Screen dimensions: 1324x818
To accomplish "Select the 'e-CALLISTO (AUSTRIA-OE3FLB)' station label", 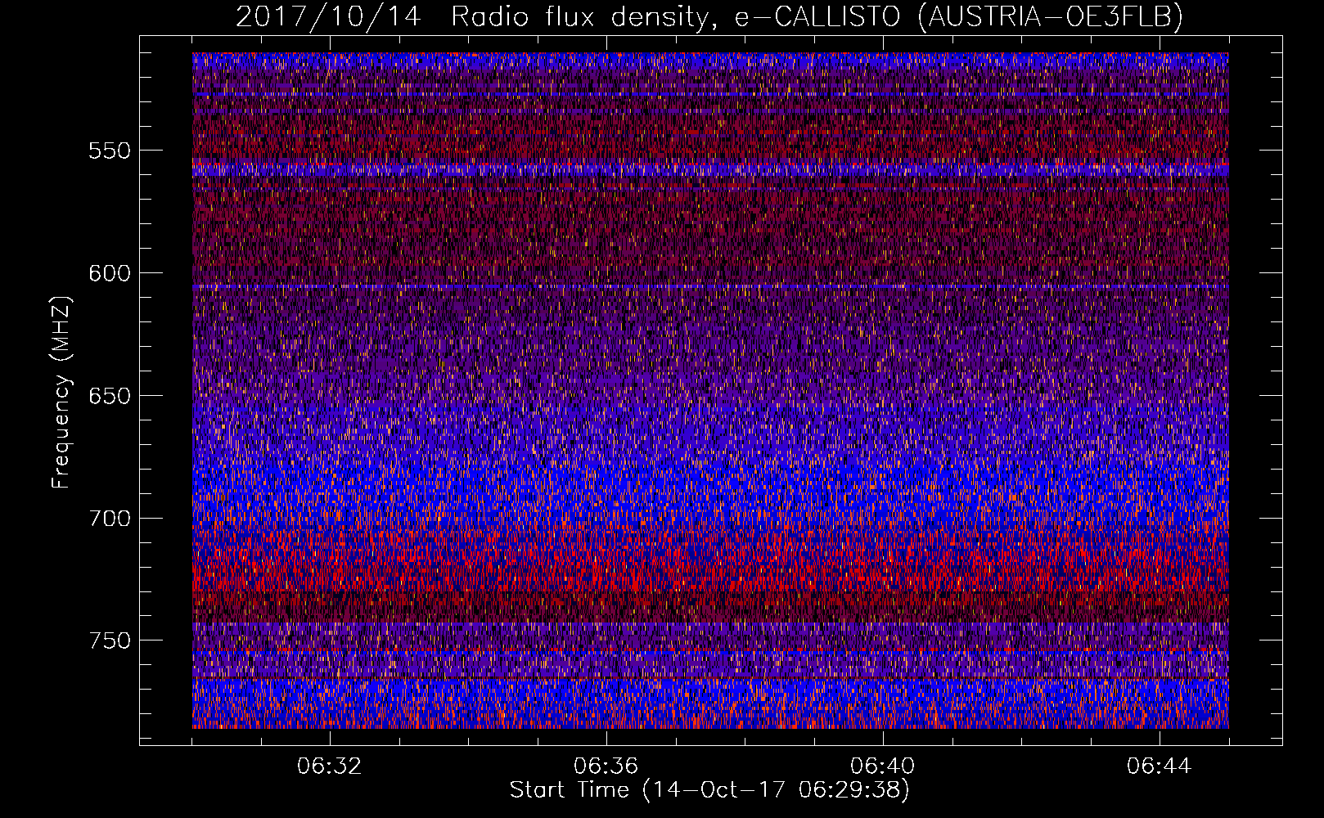I will pyautogui.click(x=958, y=16).
